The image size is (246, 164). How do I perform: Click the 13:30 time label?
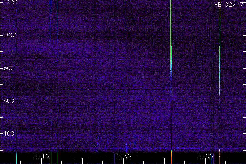(x=123, y=156)
